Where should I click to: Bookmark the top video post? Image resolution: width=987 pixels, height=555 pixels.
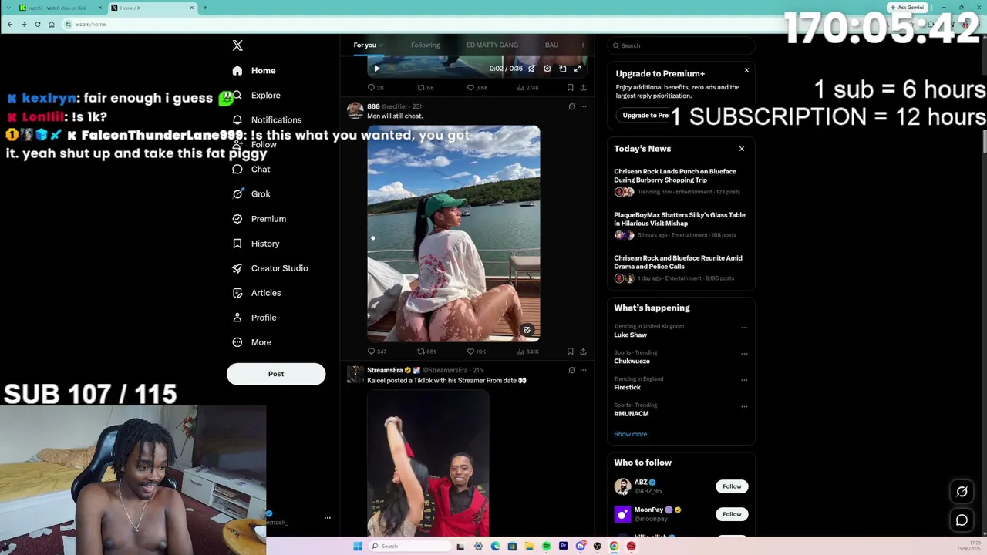pyautogui.click(x=570, y=88)
